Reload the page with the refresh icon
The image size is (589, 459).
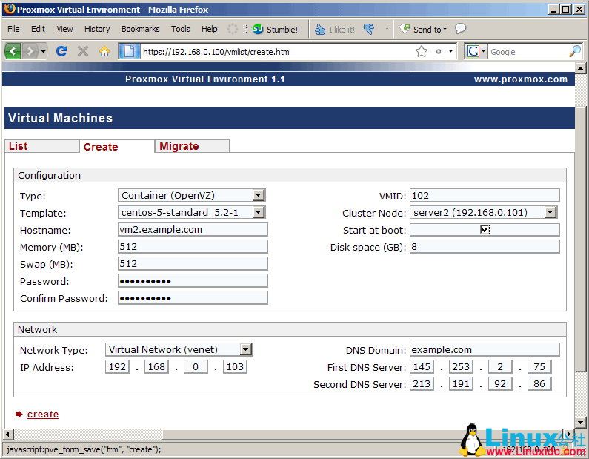coord(61,51)
